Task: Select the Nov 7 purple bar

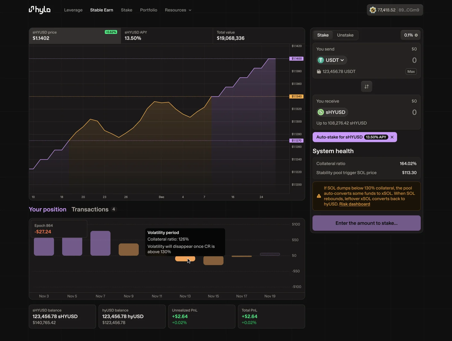Action: point(100,243)
